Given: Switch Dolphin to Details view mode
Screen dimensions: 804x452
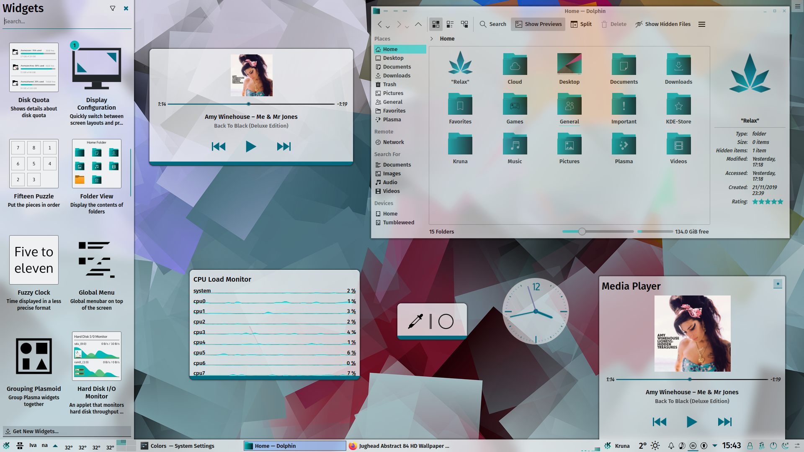Looking at the screenshot, I should click(x=450, y=24).
